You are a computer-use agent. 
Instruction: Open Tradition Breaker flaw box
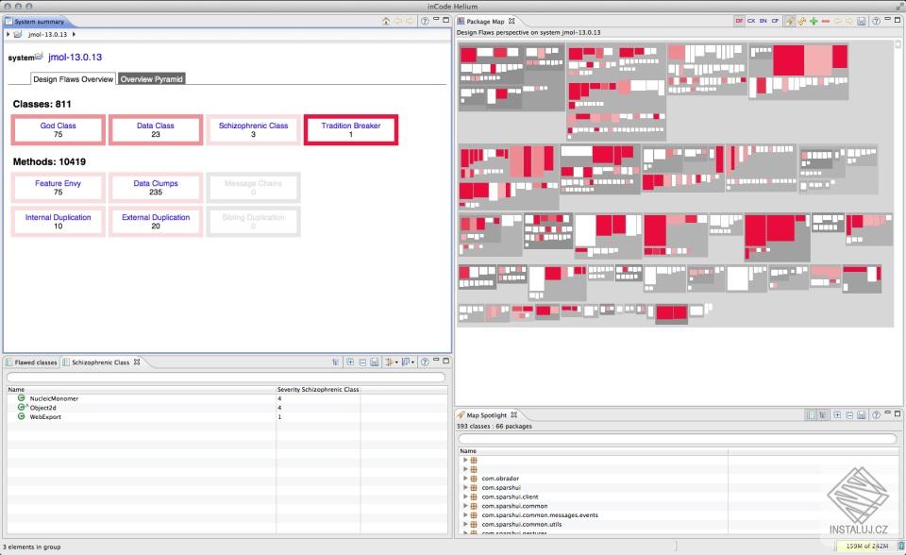pos(351,129)
